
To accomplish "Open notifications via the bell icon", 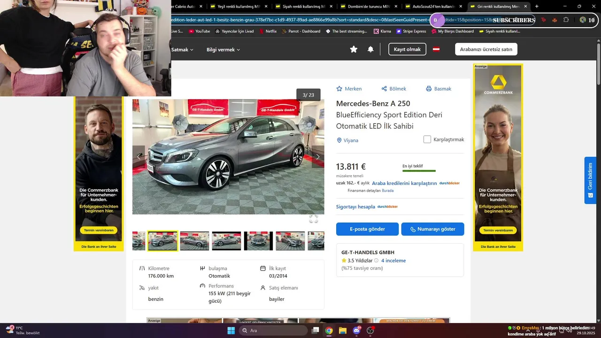I will pyautogui.click(x=370, y=49).
